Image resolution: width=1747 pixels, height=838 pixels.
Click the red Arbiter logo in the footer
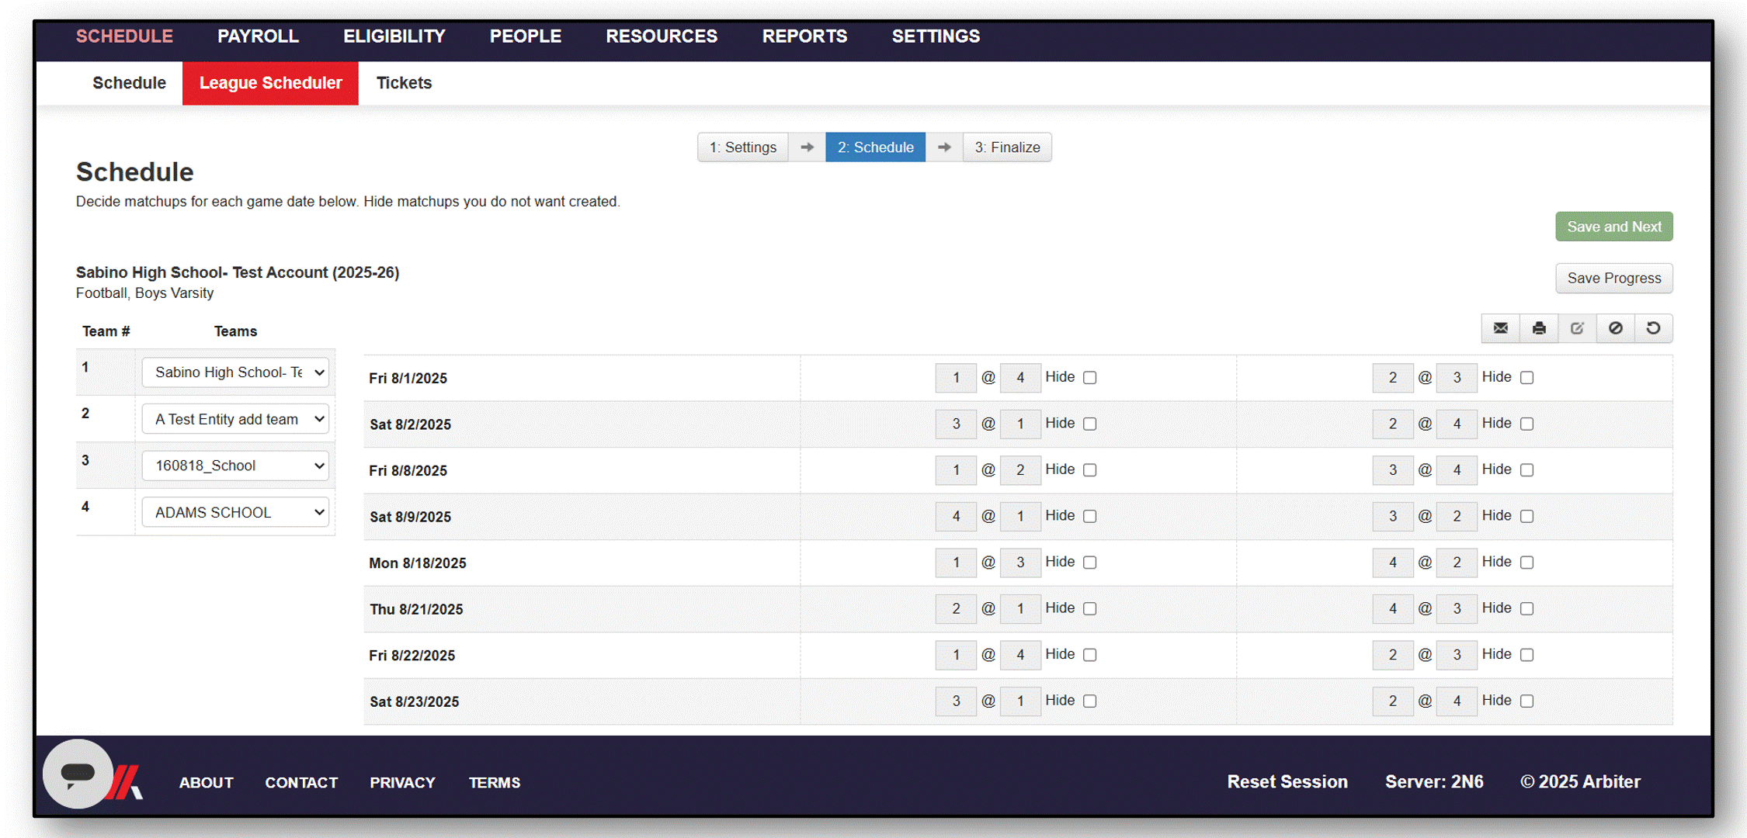[127, 782]
